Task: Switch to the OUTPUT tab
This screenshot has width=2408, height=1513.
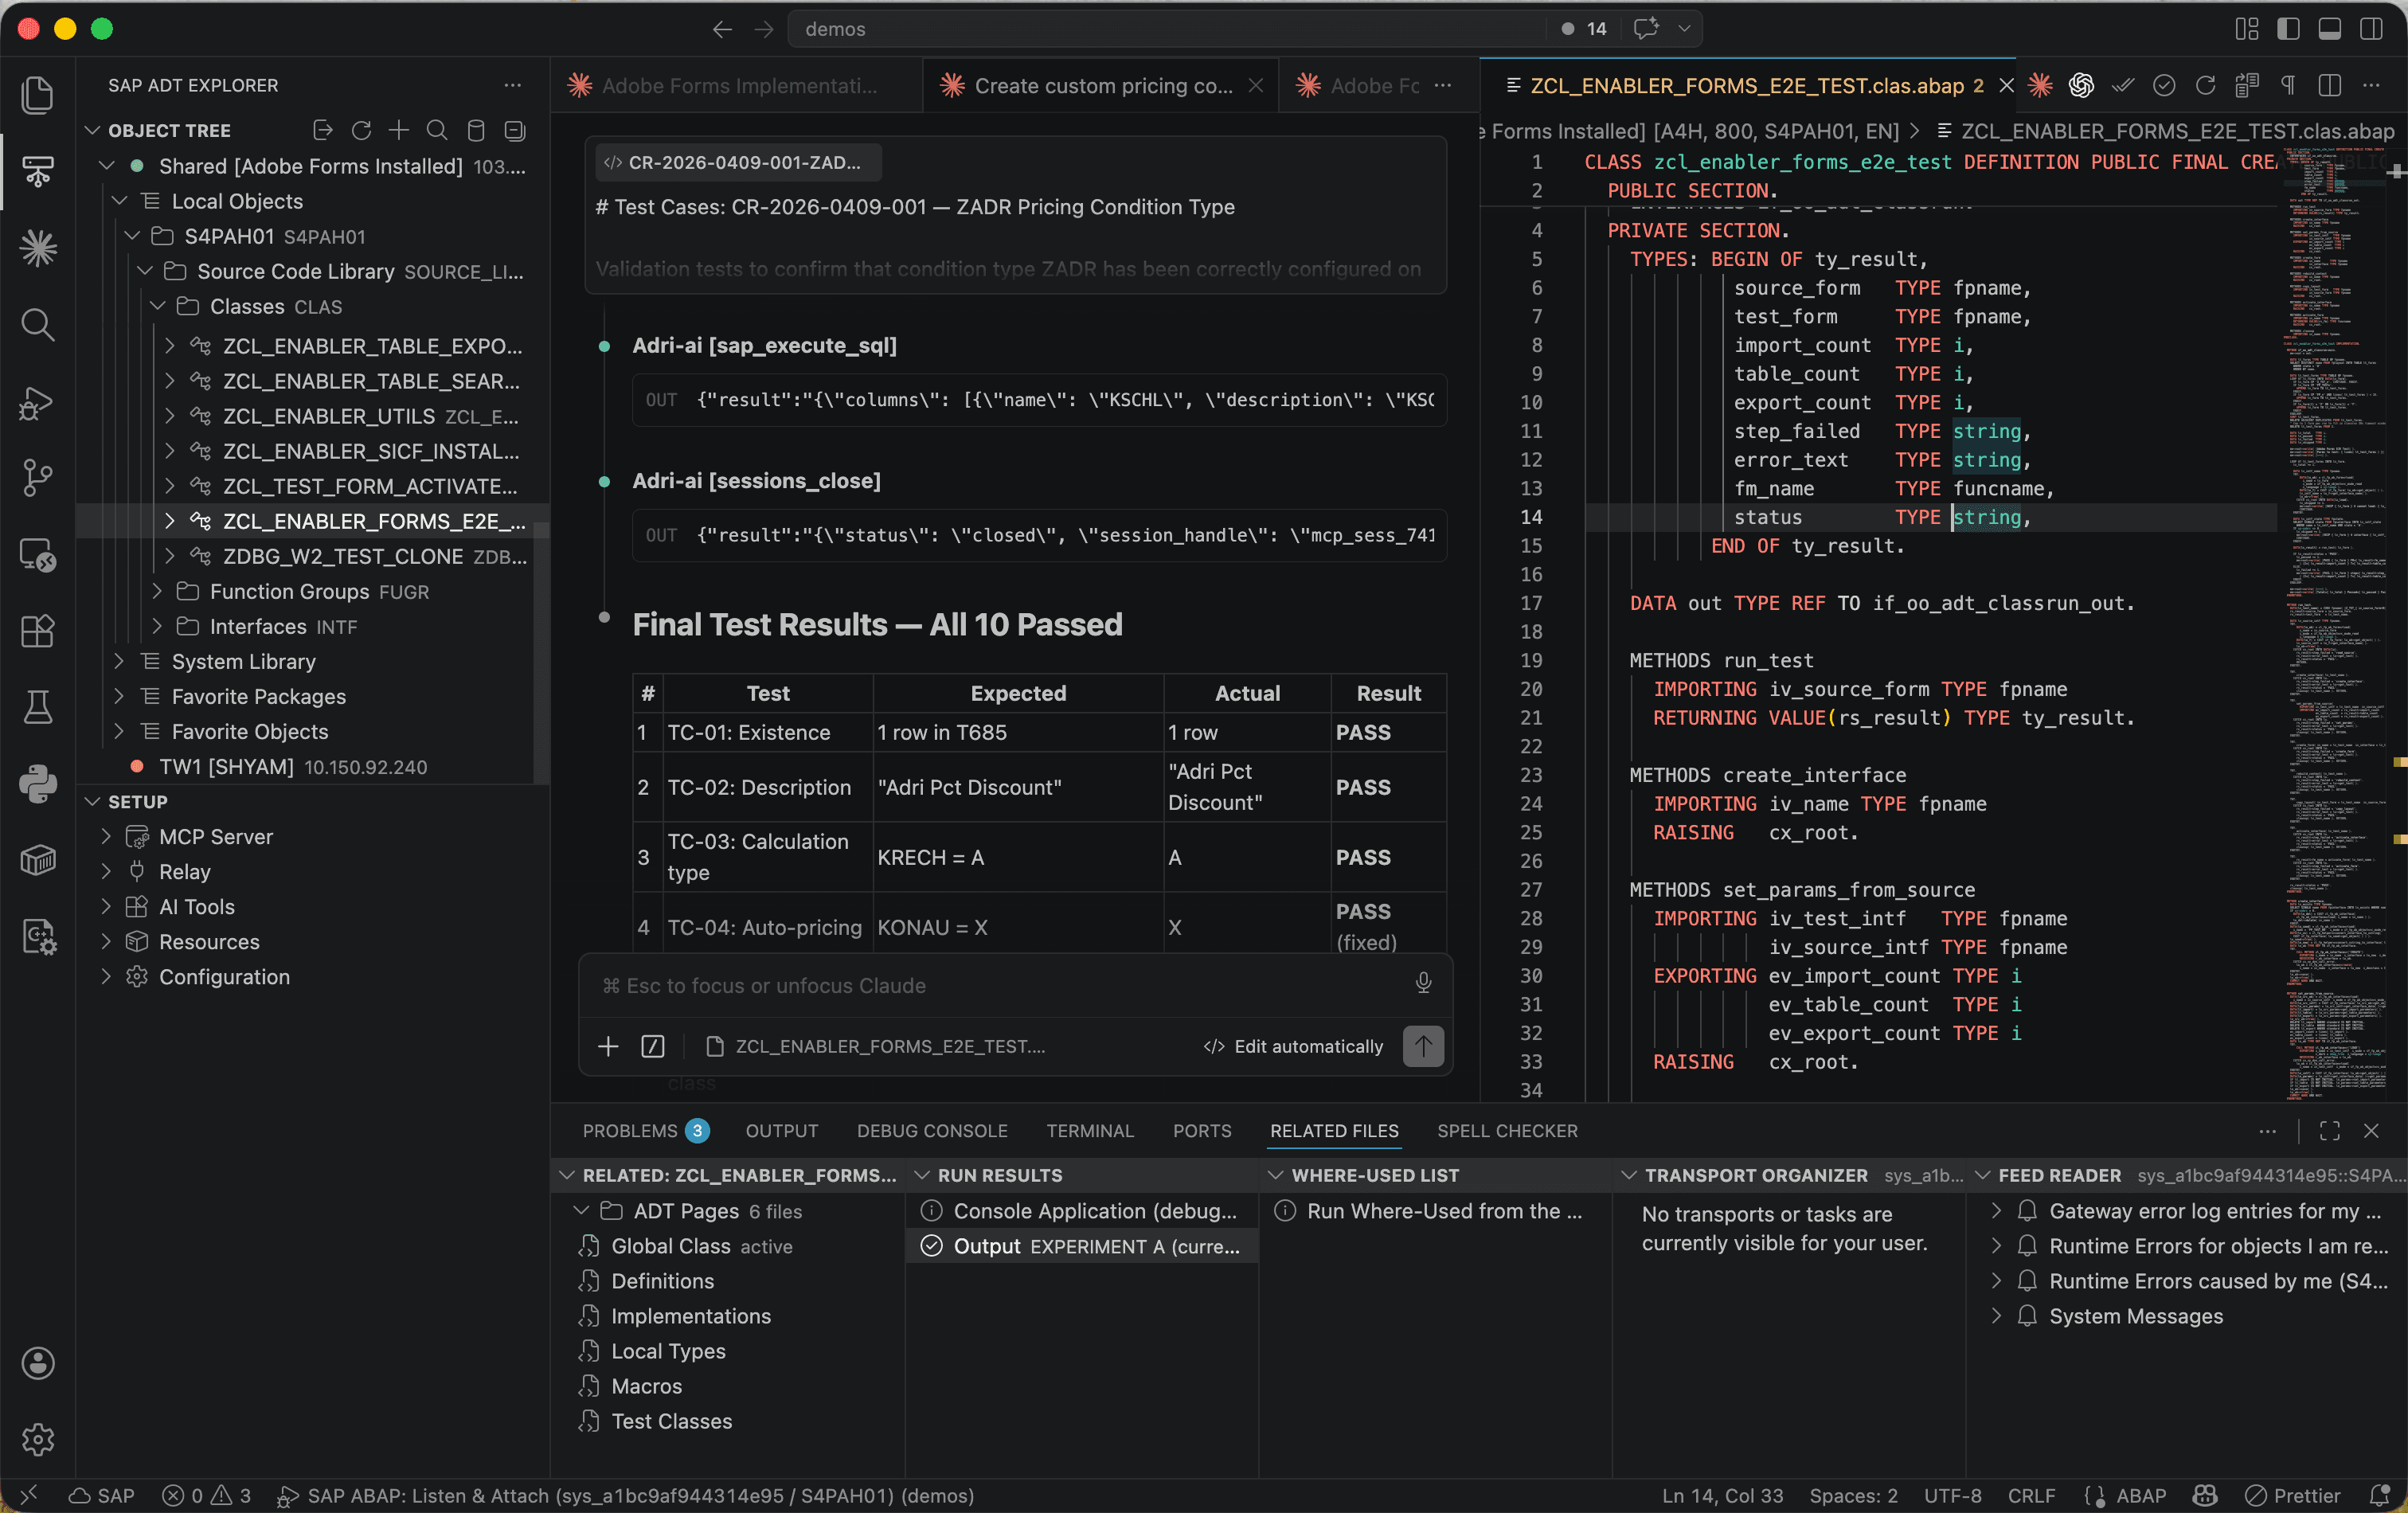Action: pyautogui.click(x=781, y=1130)
